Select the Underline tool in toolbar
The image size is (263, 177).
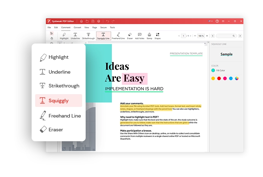(75, 36)
